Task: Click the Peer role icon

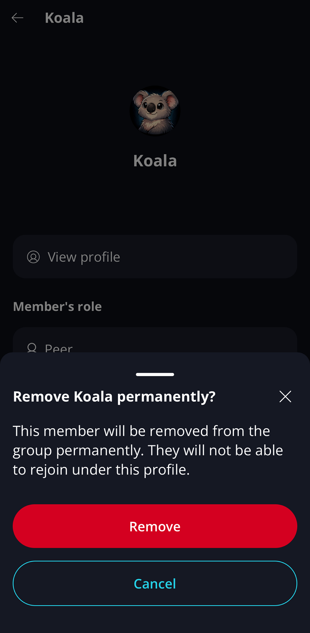Action: click(32, 348)
